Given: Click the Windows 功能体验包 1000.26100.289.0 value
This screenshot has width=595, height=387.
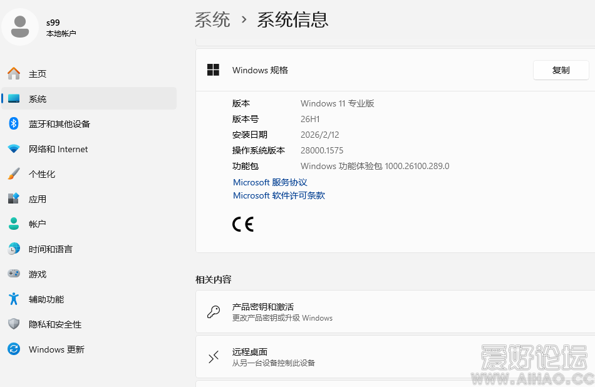Looking at the screenshot, I should click(x=375, y=166).
